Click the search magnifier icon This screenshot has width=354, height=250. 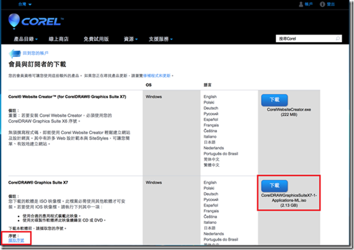pyautogui.click(x=337, y=38)
